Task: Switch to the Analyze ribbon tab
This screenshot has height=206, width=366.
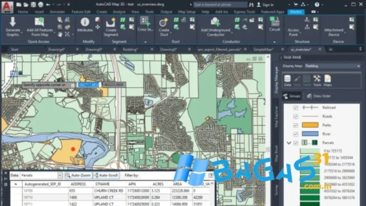Action: click(119, 12)
